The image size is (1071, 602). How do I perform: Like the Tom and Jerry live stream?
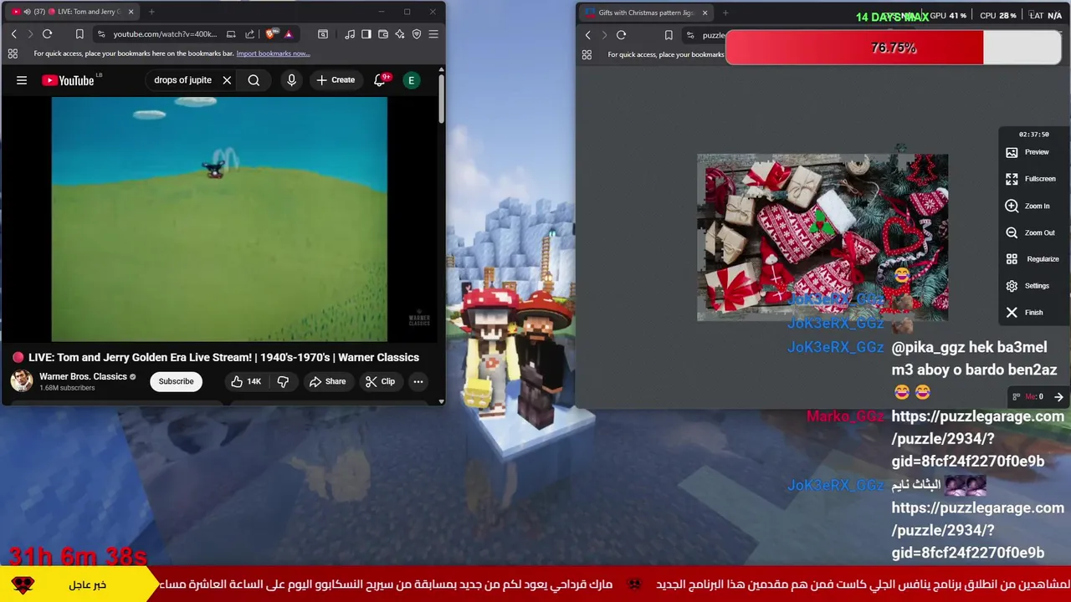246,381
